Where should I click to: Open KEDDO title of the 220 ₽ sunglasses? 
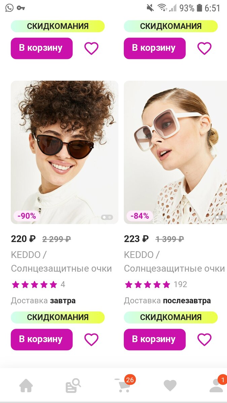[x=61, y=262]
